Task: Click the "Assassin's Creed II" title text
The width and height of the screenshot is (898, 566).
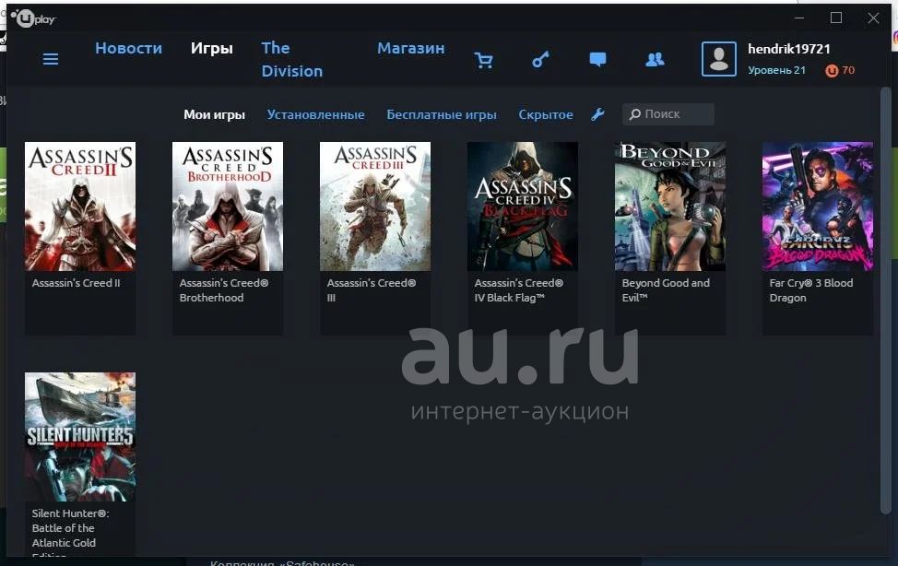Action: click(77, 283)
